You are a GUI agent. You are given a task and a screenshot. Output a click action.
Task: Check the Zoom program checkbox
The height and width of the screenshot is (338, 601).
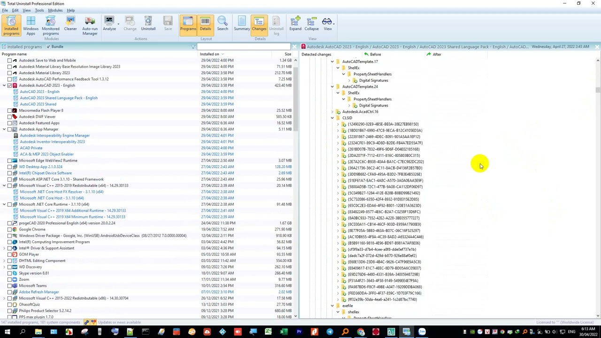[x=9, y=279]
